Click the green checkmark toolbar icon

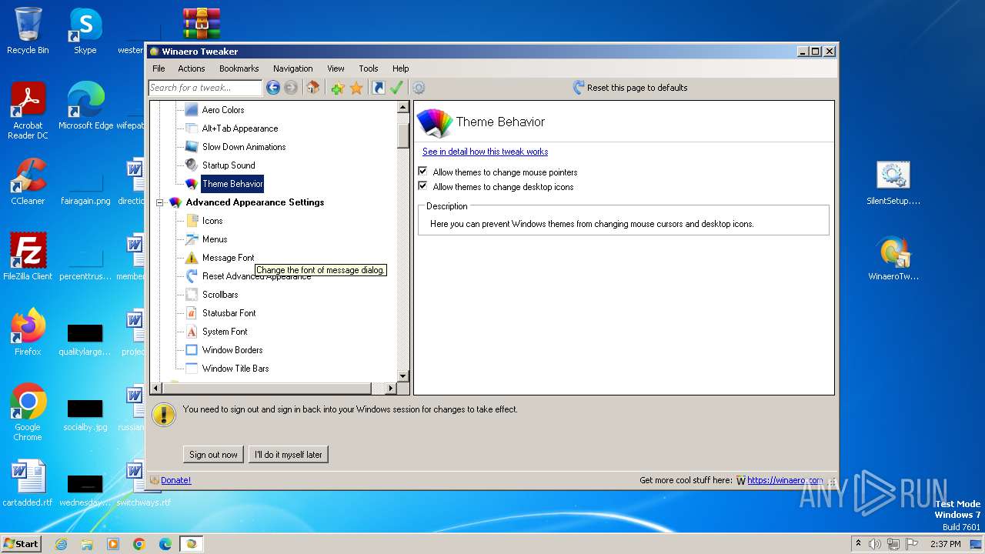click(x=396, y=88)
